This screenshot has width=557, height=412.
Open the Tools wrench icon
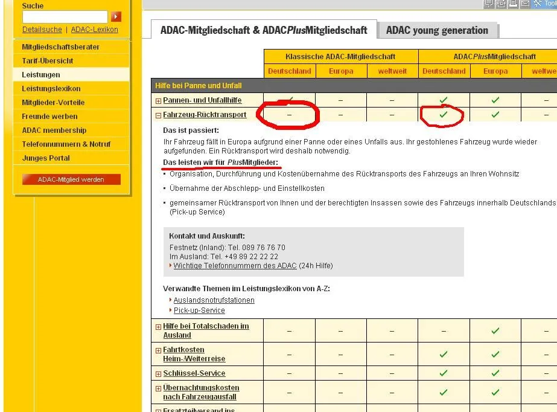tap(539, 4)
